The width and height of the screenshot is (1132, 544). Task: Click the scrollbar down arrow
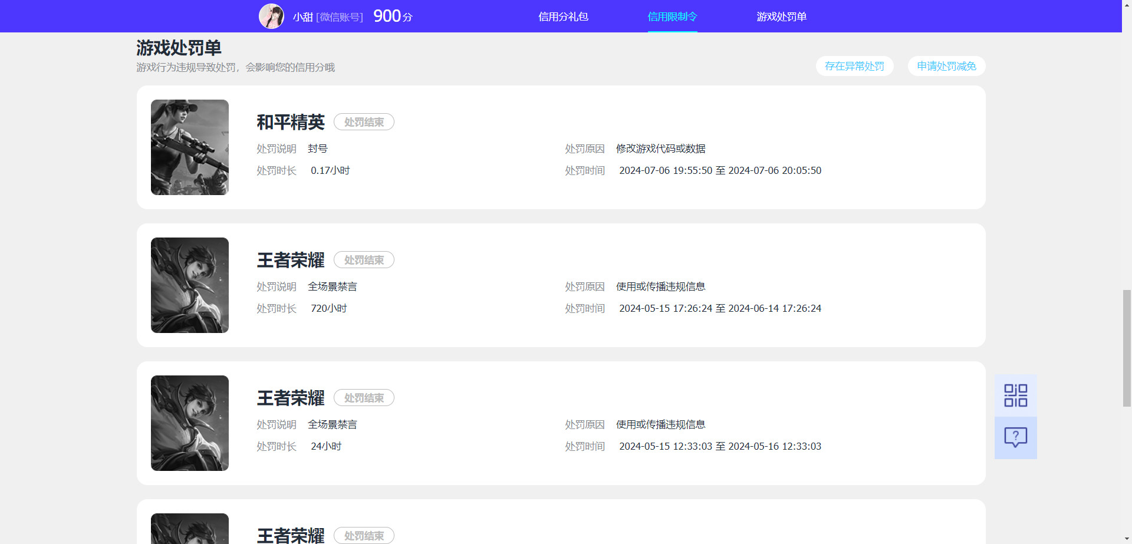click(x=1127, y=539)
